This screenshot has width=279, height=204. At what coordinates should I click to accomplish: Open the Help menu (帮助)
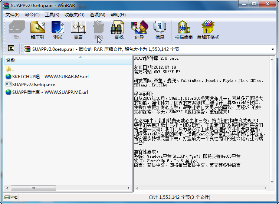click(x=118, y=15)
